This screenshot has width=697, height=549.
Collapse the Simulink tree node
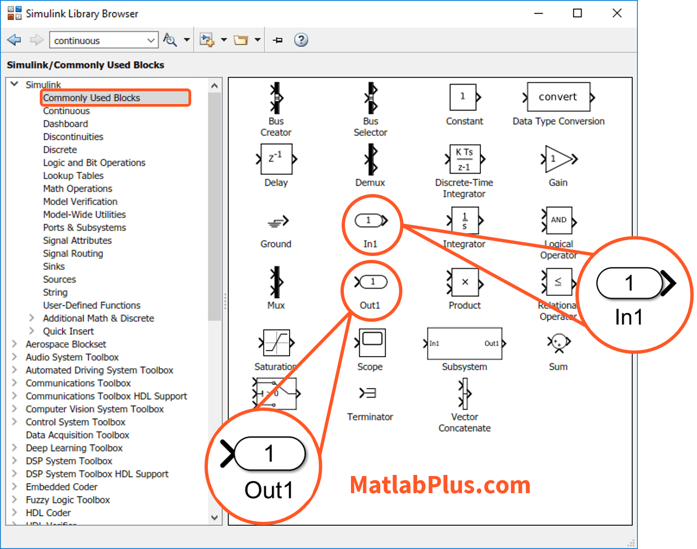pyautogui.click(x=15, y=85)
